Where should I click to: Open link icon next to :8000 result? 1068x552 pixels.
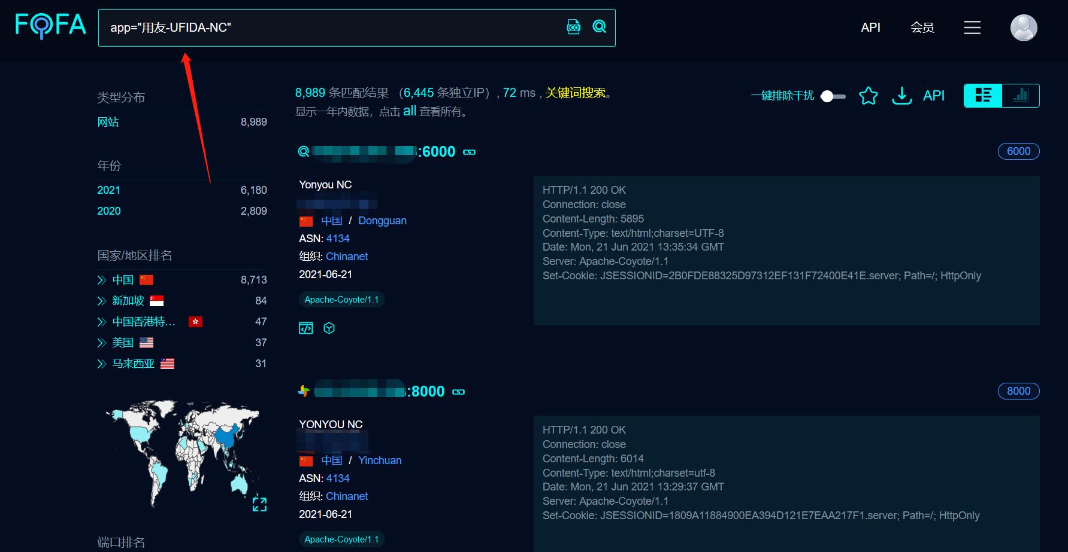tap(458, 392)
